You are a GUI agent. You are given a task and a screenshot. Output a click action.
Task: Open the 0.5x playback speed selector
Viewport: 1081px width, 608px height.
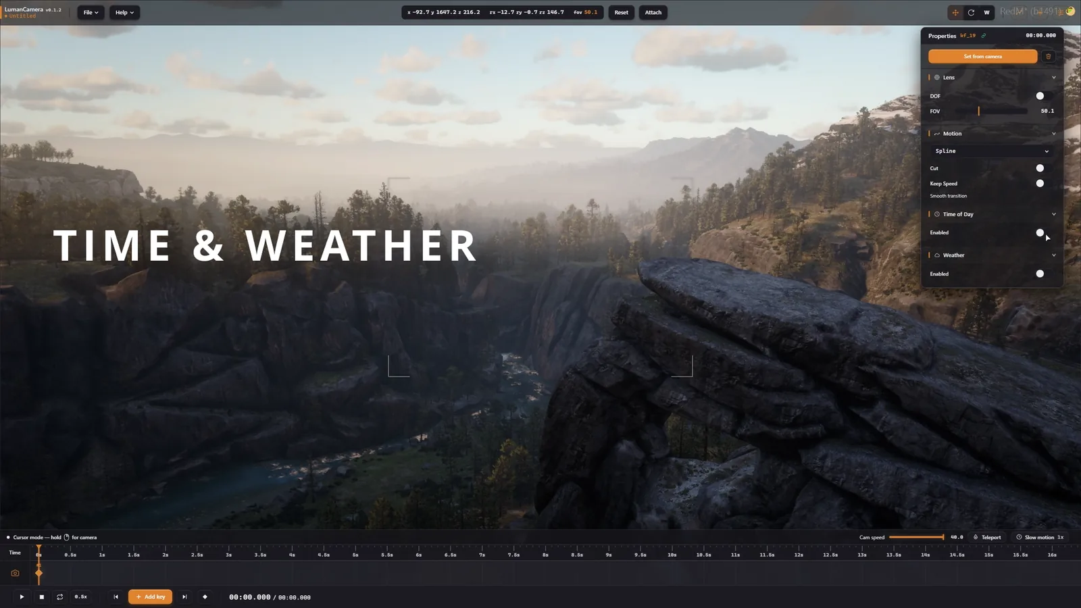tap(81, 597)
